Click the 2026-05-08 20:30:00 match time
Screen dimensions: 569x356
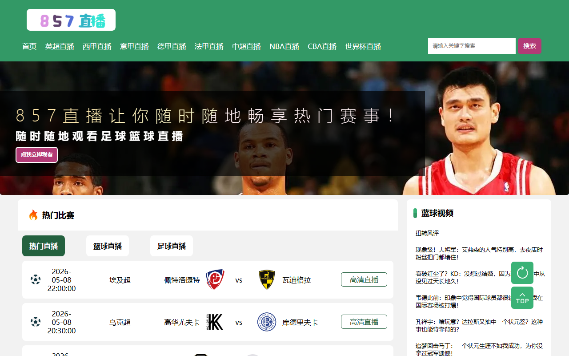coord(61,322)
